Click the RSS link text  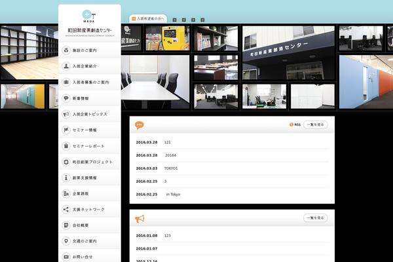(297, 124)
